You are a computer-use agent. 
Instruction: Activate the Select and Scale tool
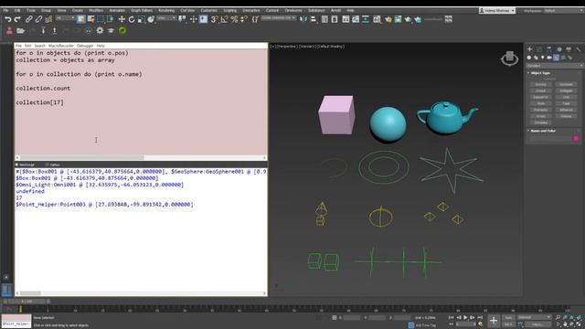click(141, 19)
